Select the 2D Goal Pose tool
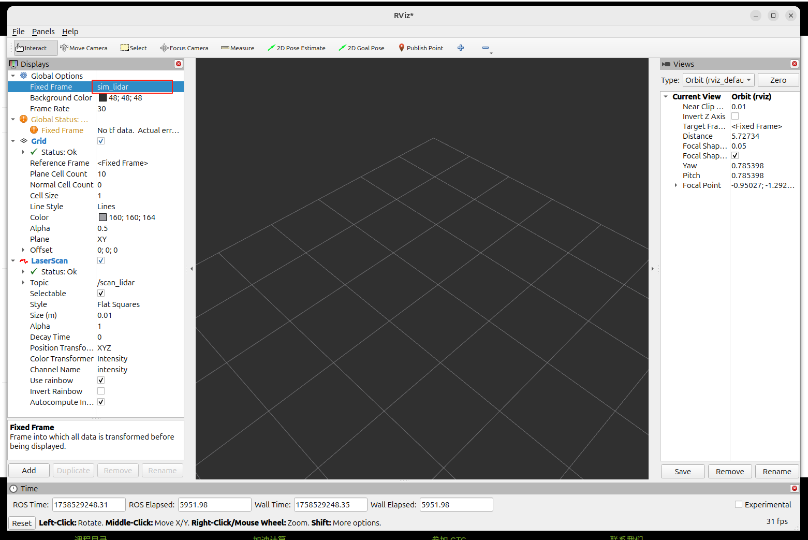Image resolution: width=808 pixels, height=540 pixels. coord(361,48)
